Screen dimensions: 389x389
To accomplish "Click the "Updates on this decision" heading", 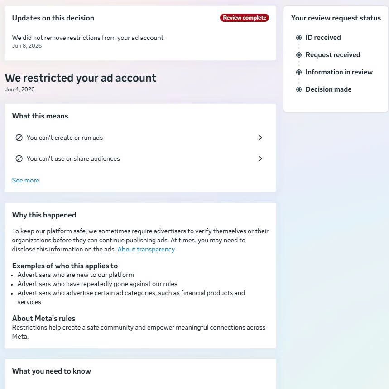I will pyautogui.click(x=53, y=18).
